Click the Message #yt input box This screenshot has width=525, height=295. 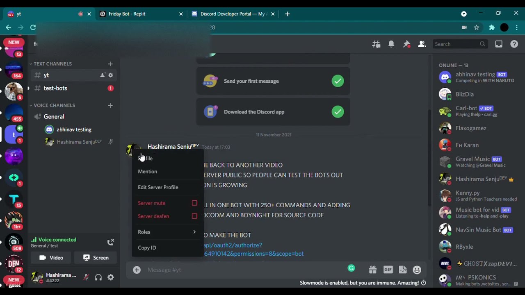(246, 270)
